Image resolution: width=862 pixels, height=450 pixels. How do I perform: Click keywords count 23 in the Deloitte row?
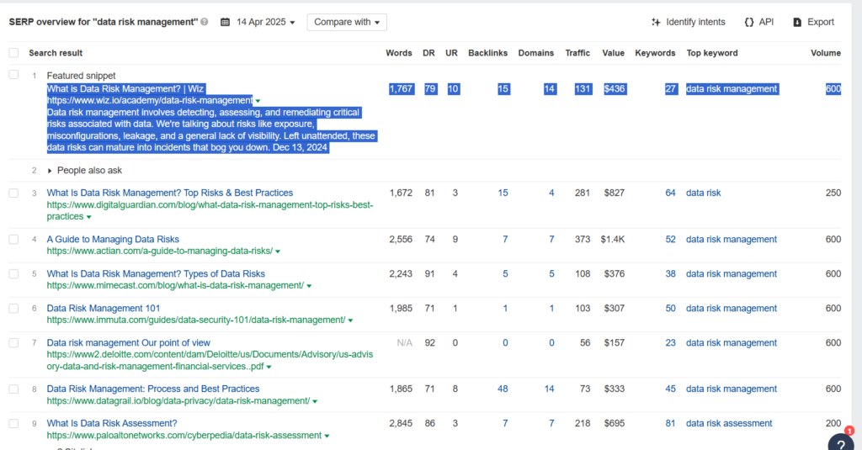click(670, 343)
